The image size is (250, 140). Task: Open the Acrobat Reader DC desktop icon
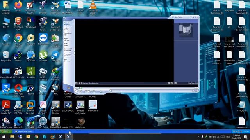pos(6,107)
